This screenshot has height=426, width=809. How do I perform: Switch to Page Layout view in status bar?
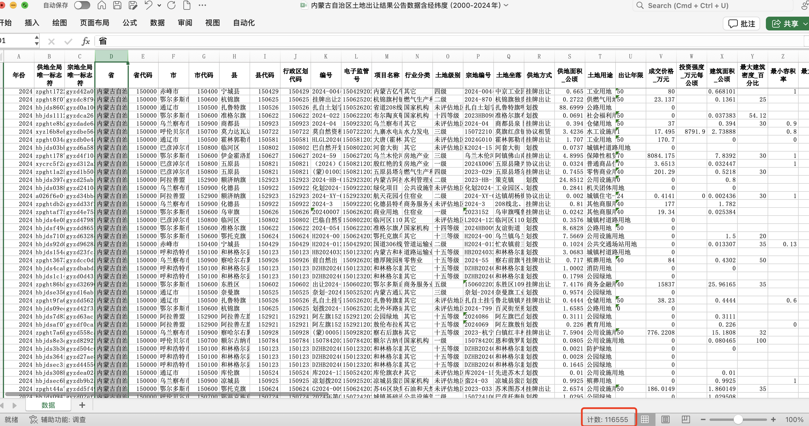(665, 419)
